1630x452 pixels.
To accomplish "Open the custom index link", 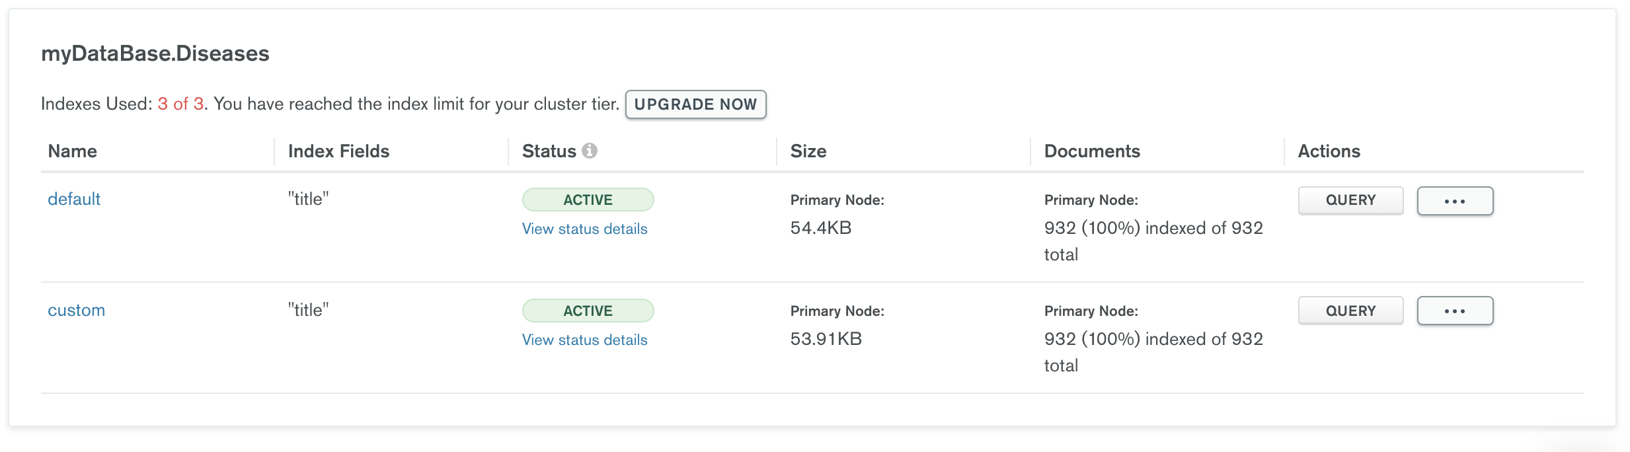I will pyautogui.click(x=76, y=310).
